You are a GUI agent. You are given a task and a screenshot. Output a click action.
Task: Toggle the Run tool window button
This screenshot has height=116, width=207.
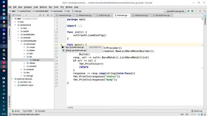coord(16,111)
